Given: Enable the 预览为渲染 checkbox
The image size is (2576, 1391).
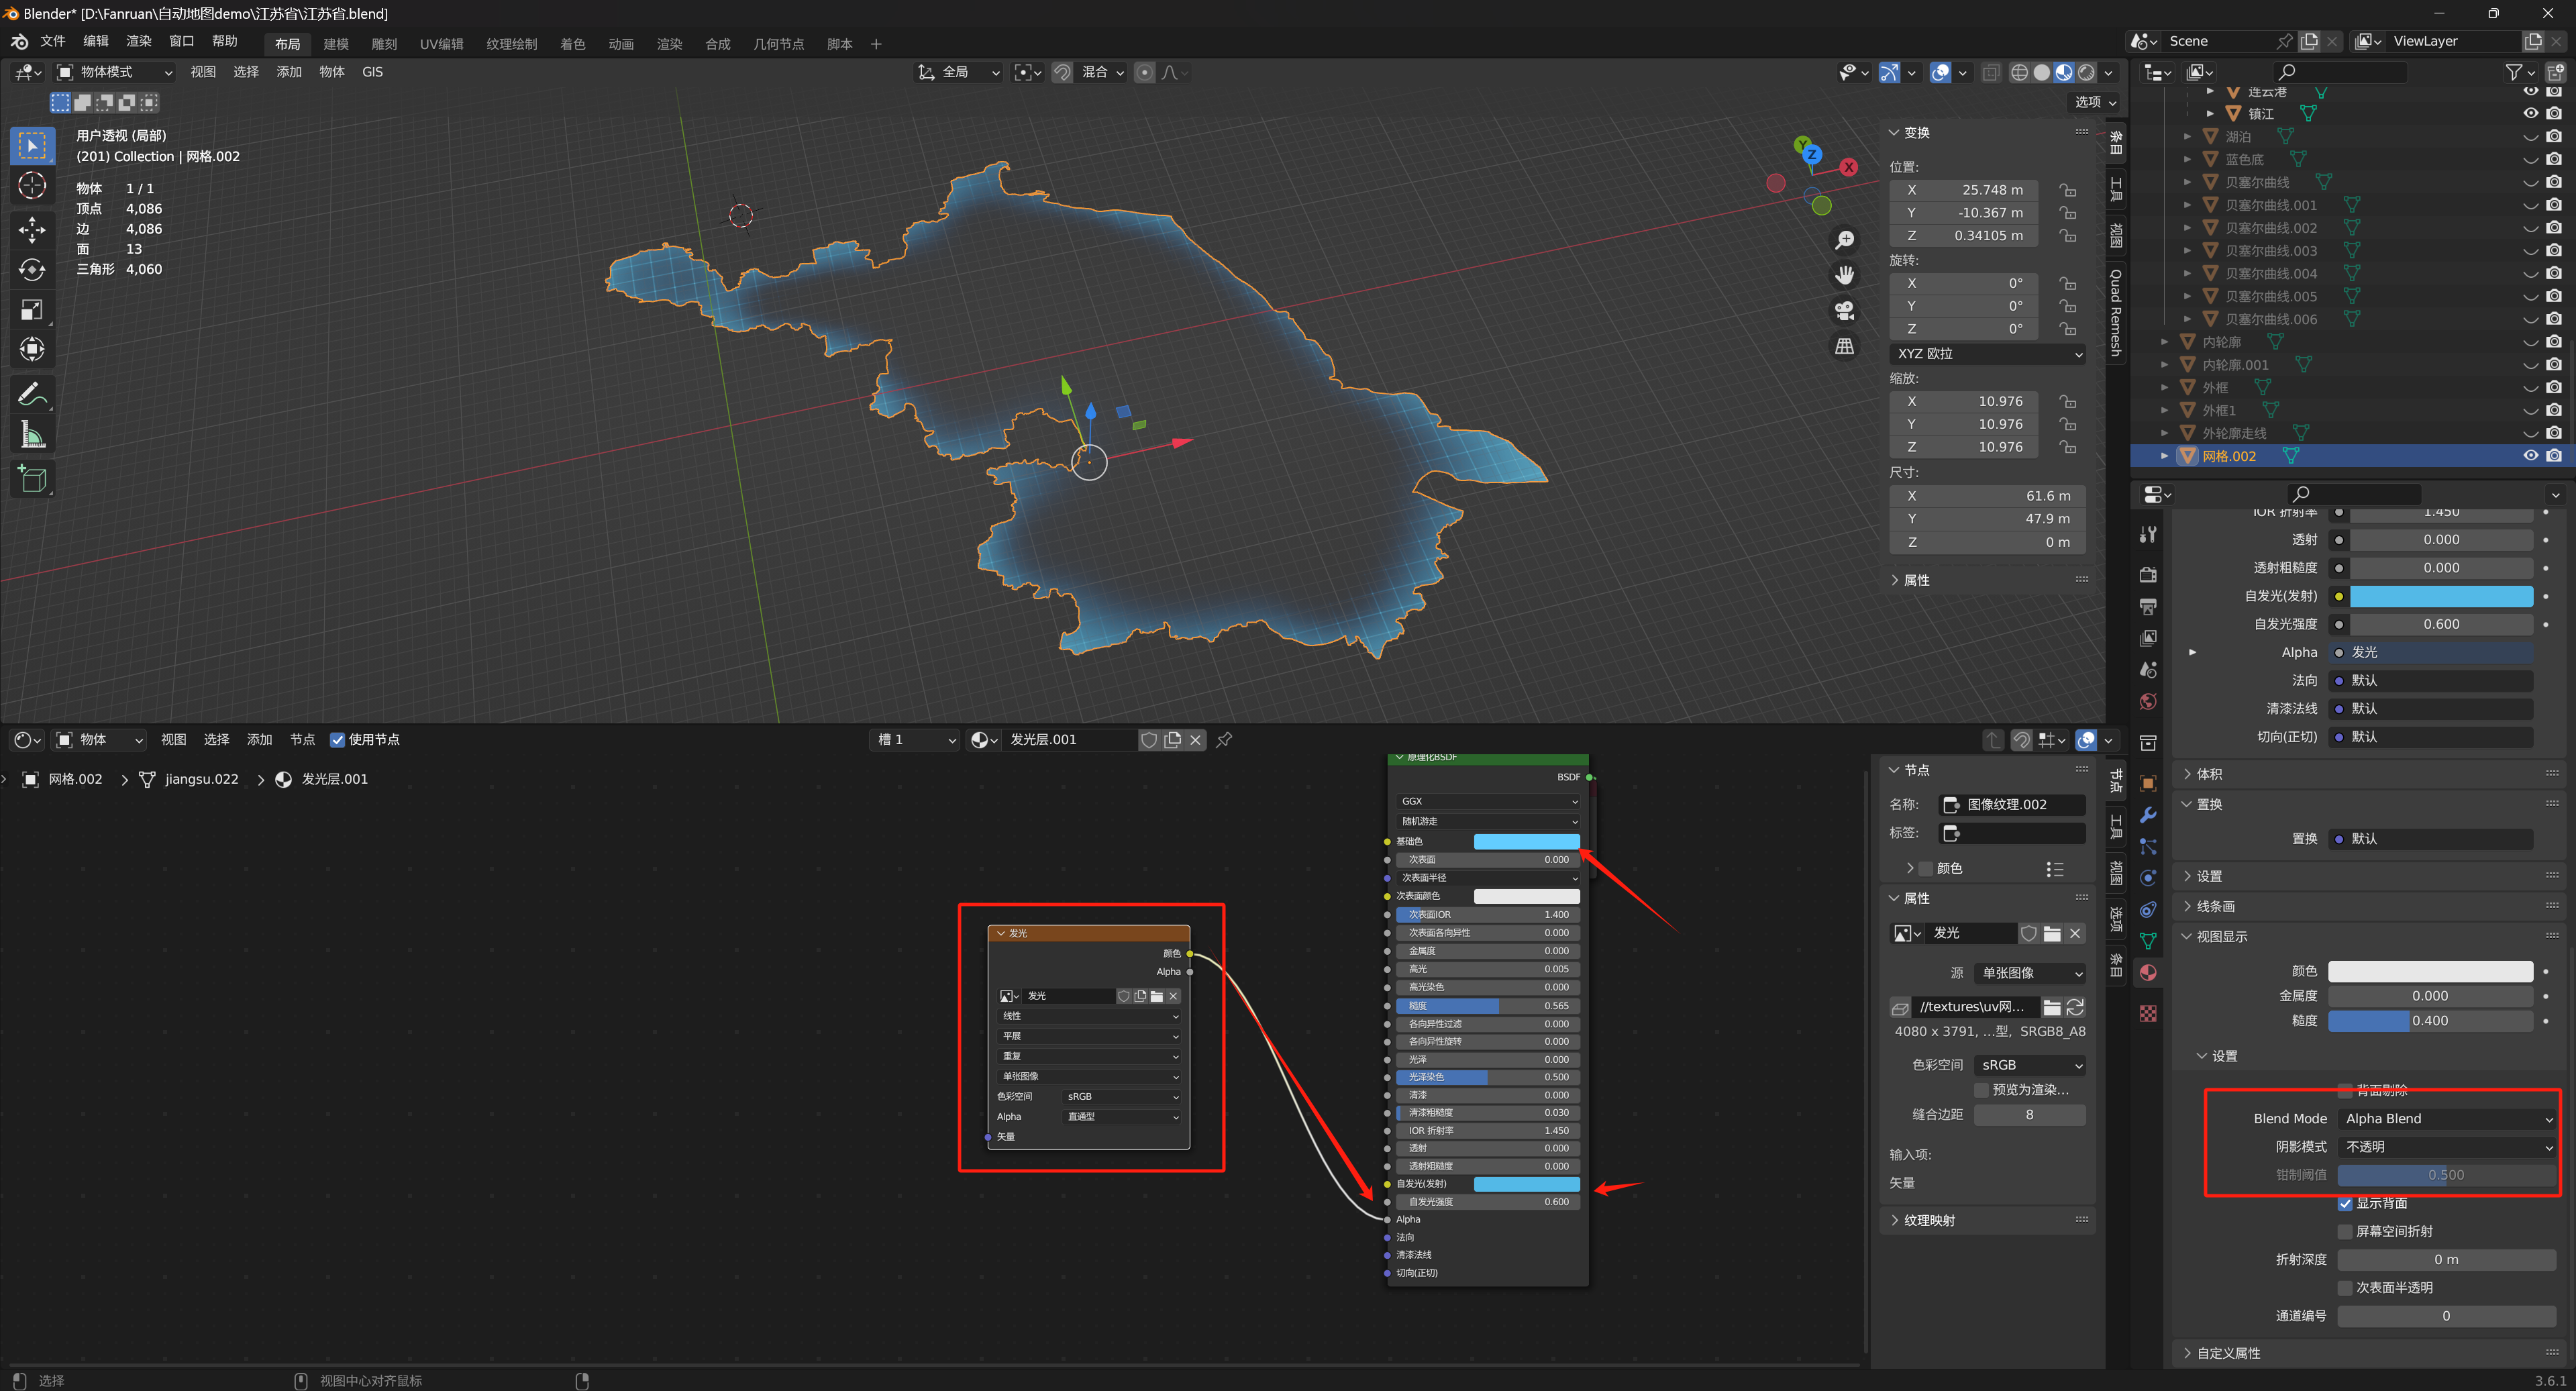Looking at the screenshot, I should tap(1981, 1090).
